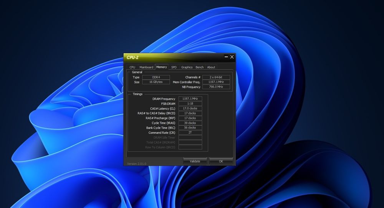
Task: Click the "Bank Cycle Time (tRC)" label
Action: click(x=161, y=128)
